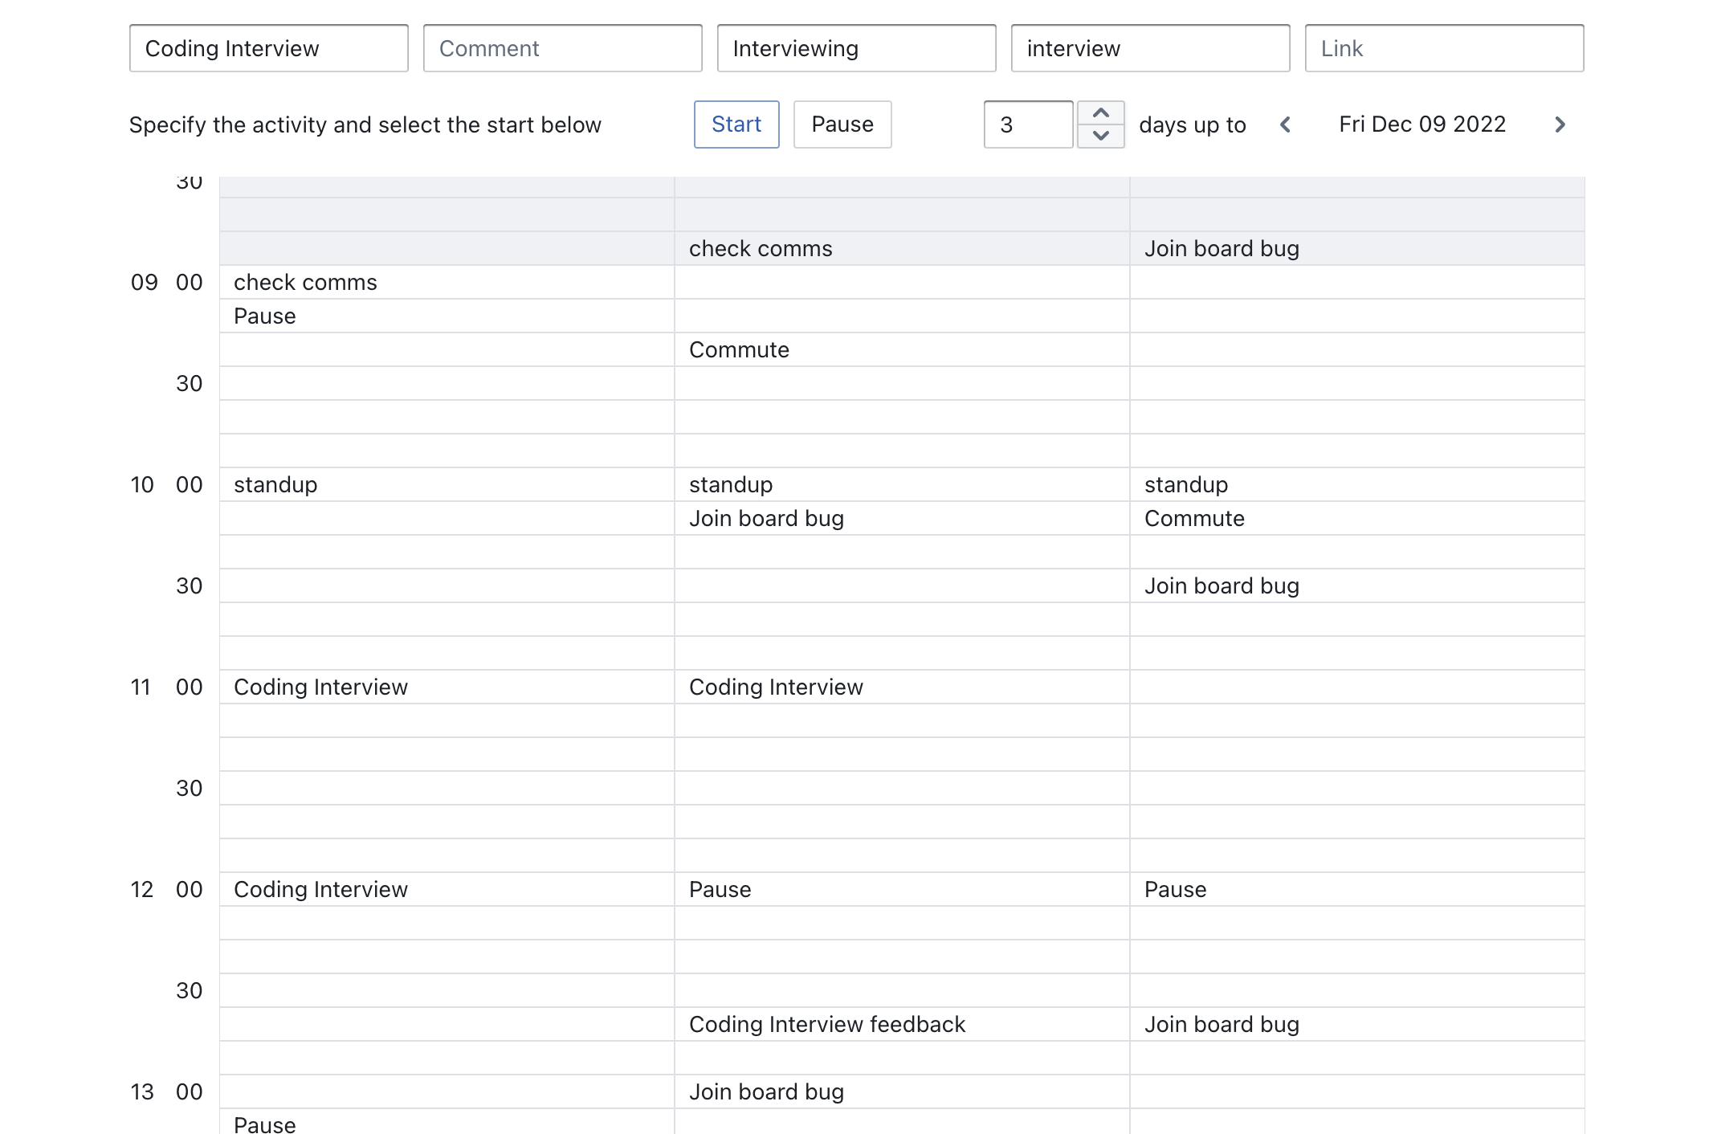Edit the Interviewing project field
The height and width of the screenshot is (1134, 1709).
pos(857,48)
